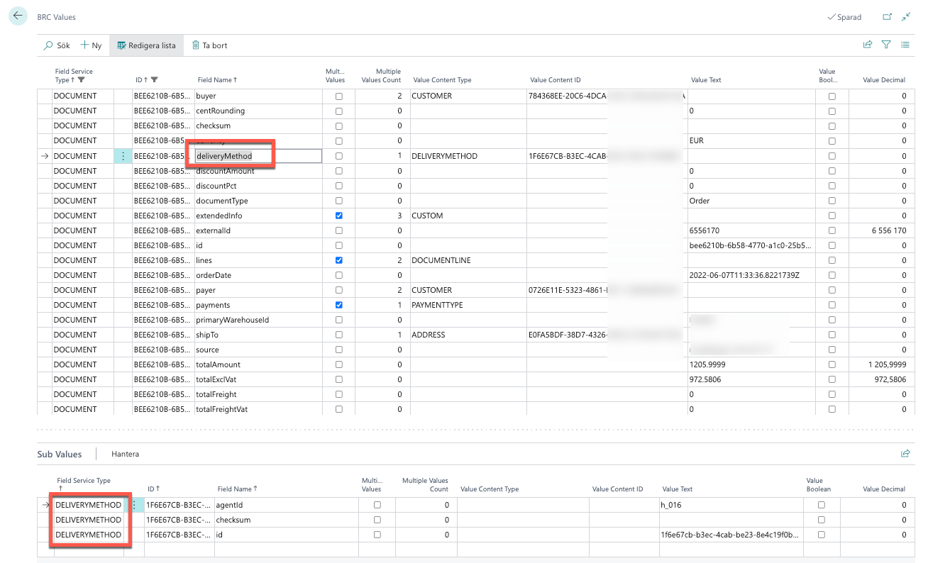The width and height of the screenshot is (928, 563).
Task: Open page in new window icon
Action: [x=887, y=17]
